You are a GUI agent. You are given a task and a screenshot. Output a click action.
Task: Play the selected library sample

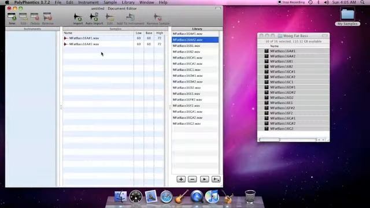click(204, 179)
